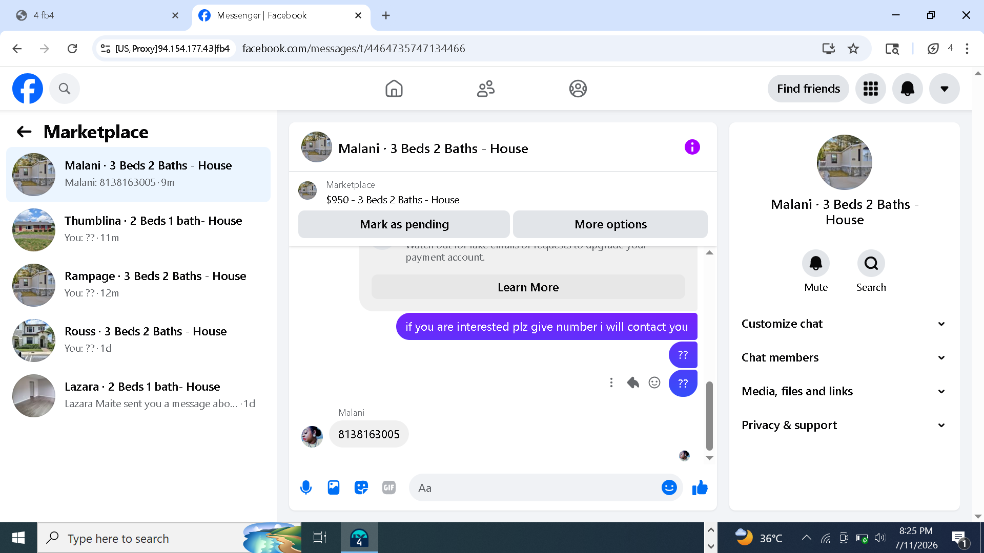The width and height of the screenshot is (984, 553).
Task: Reply to the last ?? message
Action: tap(633, 382)
